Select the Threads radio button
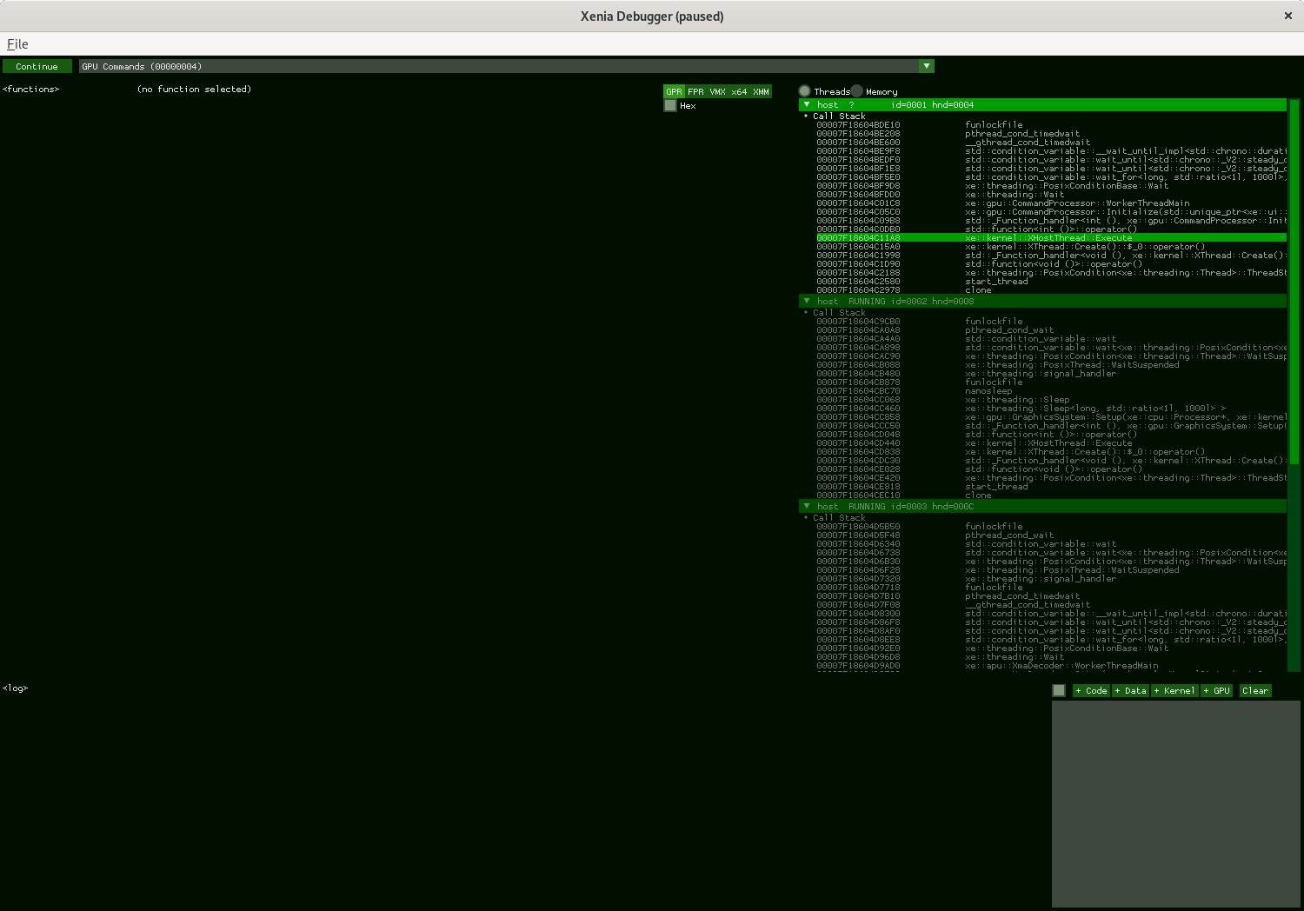 (805, 91)
